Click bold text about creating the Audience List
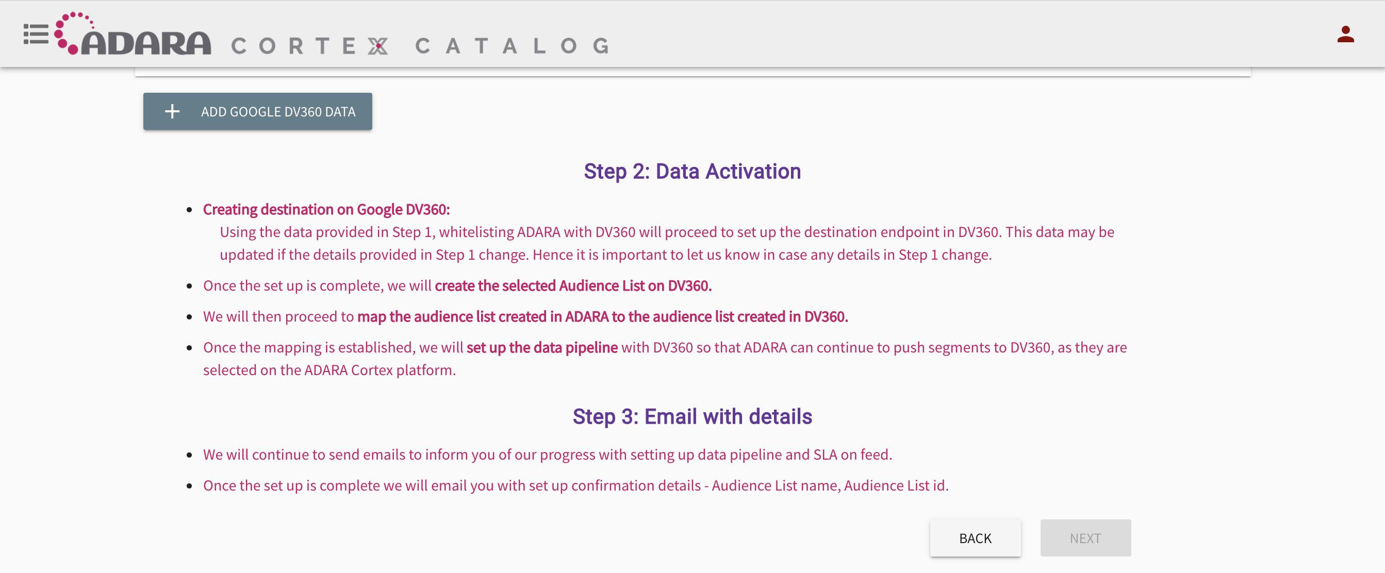The height and width of the screenshot is (573, 1385). tap(573, 286)
